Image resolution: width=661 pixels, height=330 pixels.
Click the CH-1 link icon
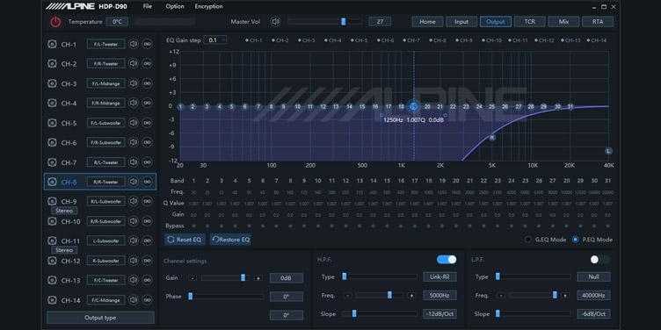click(147, 44)
